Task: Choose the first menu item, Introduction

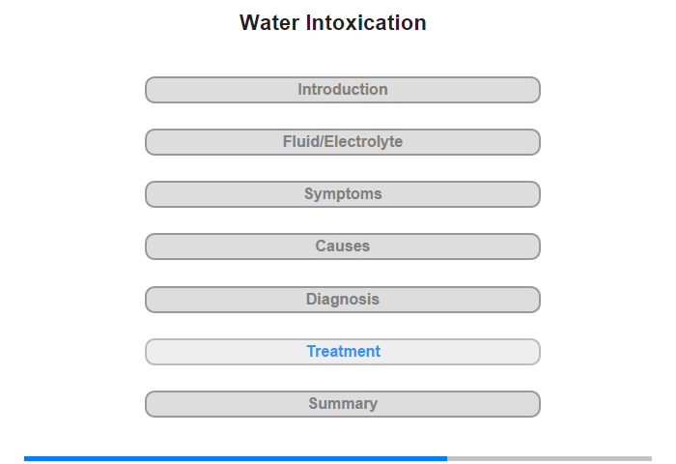Action: point(343,90)
